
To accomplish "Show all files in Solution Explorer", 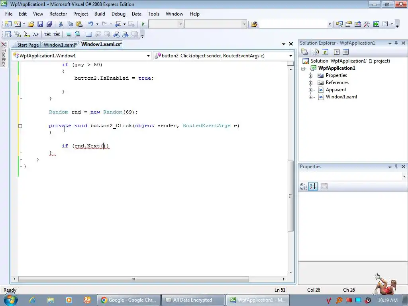I will (x=316, y=52).
